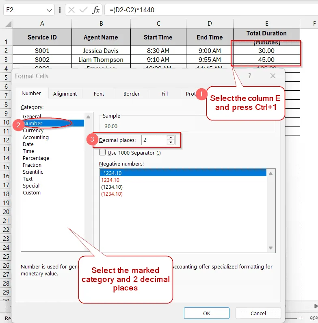Click the zoom in plus icon
318x323 pixels.
tap(301, 318)
